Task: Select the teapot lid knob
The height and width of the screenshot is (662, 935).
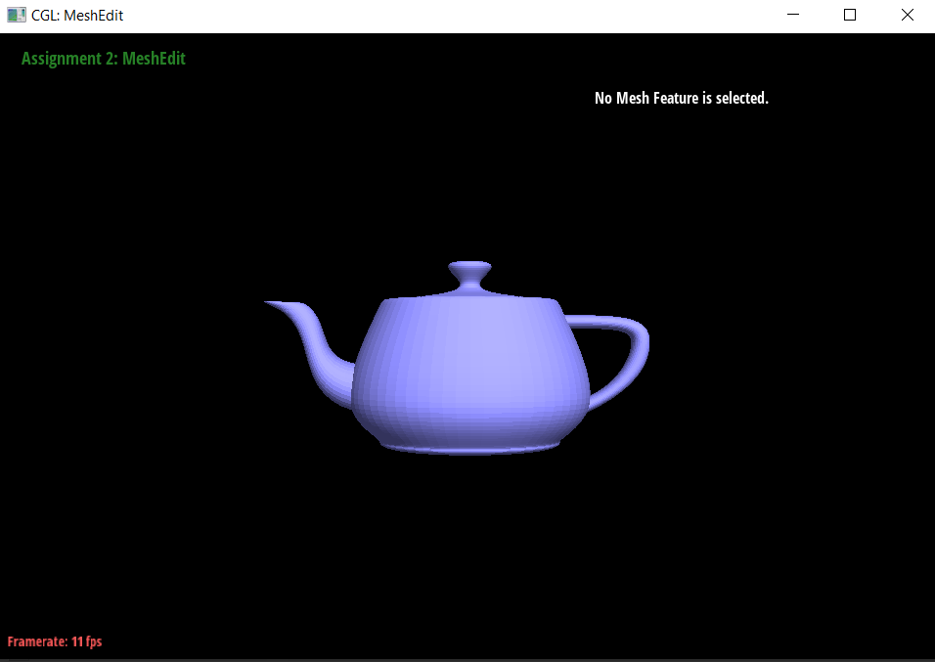Action: [x=469, y=275]
